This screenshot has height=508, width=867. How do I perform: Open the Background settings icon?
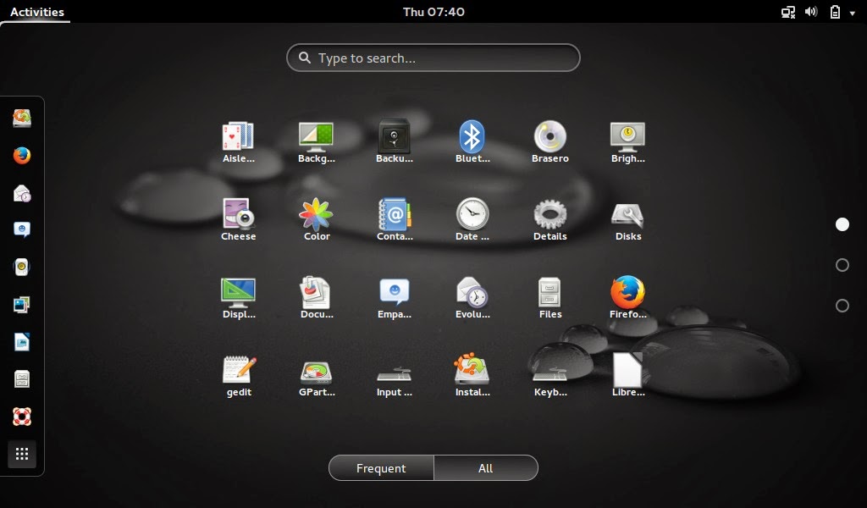(317, 136)
